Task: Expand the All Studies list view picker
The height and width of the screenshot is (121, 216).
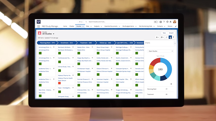Action: pyautogui.click(x=53, y=34)
